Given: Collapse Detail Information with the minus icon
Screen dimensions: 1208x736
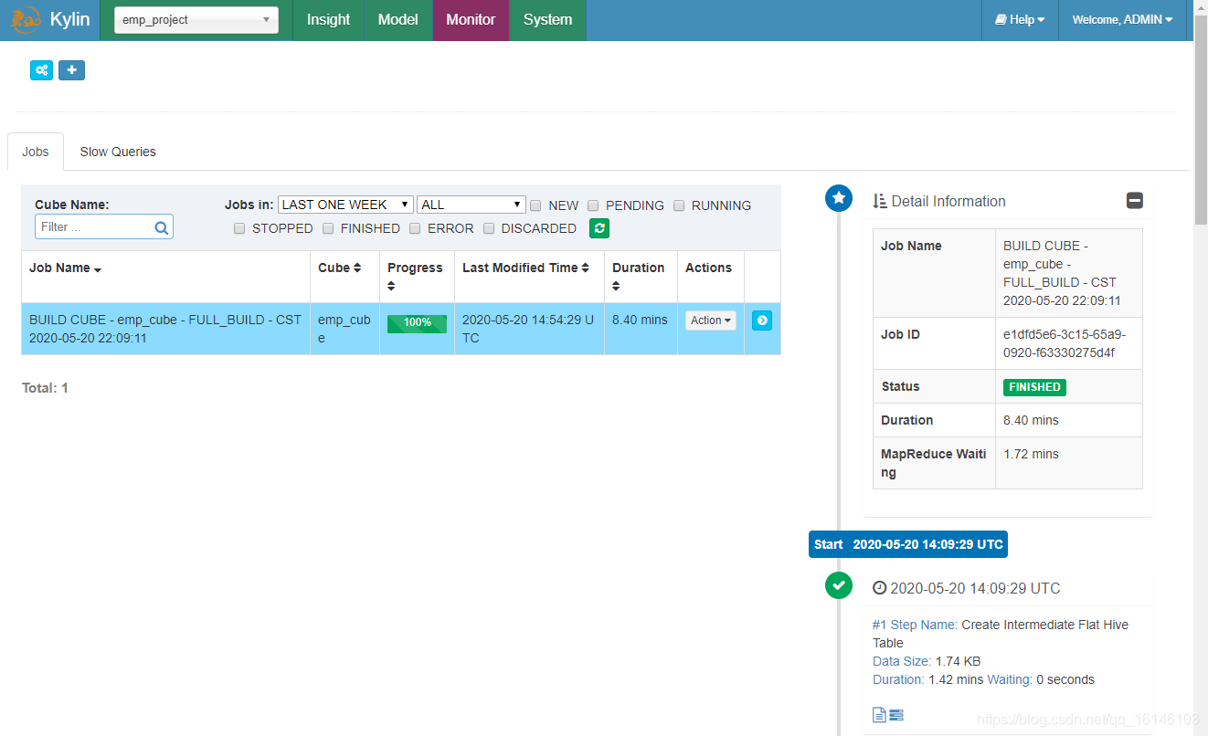Looking at the screenshot, I should [x=1135, y=201].
